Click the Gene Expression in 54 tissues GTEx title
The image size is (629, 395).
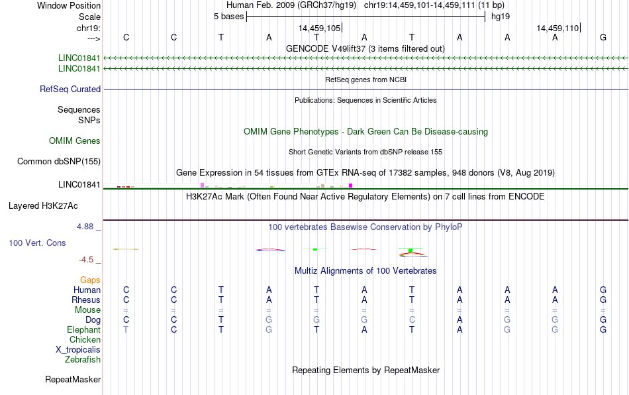(x=365, y=172)
